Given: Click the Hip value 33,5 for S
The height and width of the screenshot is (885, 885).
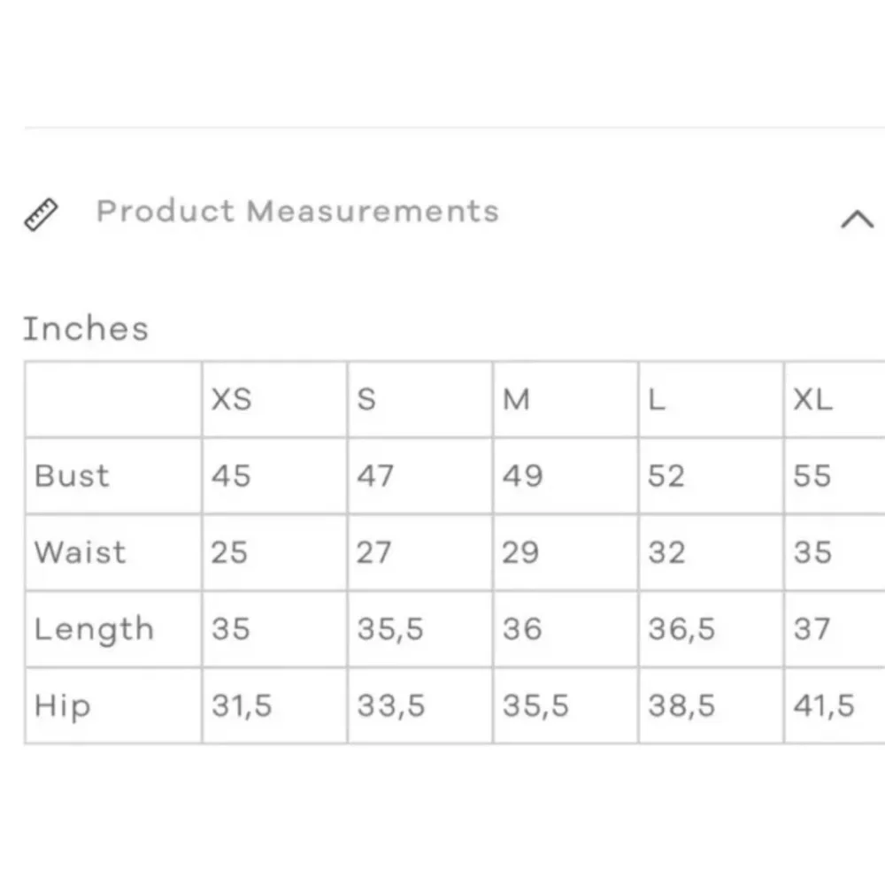Looking at the screenshot, I should 391,706.
